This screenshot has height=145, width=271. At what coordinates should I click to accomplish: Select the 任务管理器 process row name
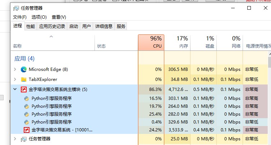click(x=40, y=139)
